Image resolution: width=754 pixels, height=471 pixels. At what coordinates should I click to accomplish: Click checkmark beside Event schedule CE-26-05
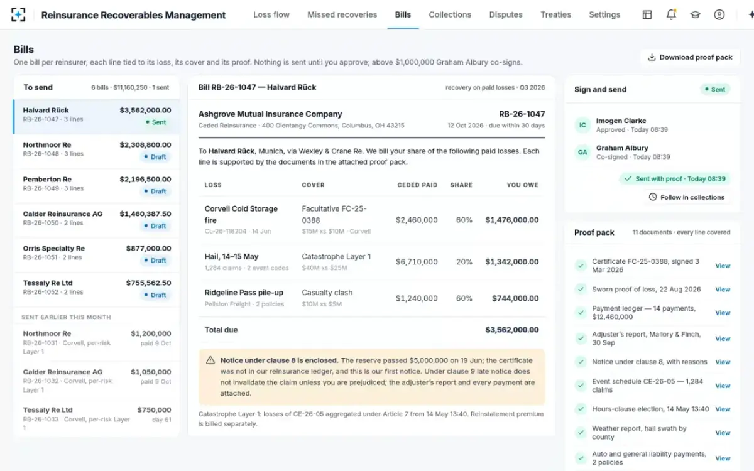(581, 385)
